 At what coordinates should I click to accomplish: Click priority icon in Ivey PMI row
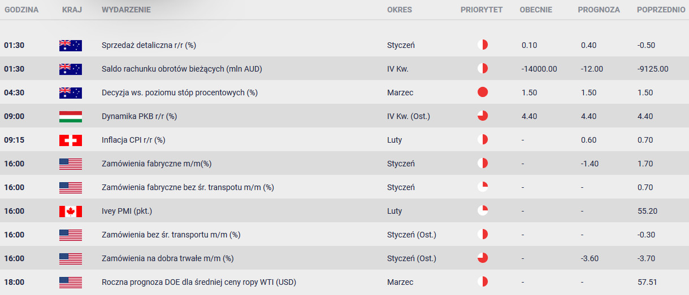click(482, 211)
